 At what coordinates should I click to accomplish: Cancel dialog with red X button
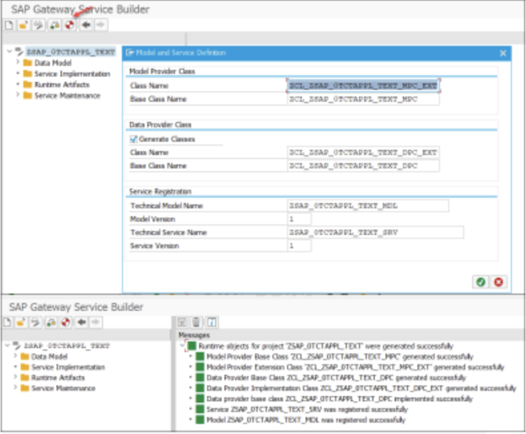point(499,282)
